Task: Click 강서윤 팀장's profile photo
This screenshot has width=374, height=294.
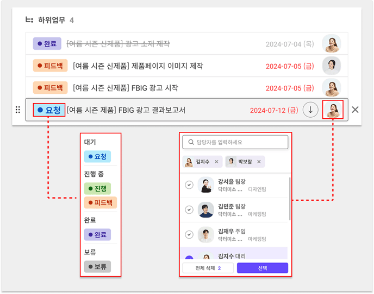Action: (206, 185)
